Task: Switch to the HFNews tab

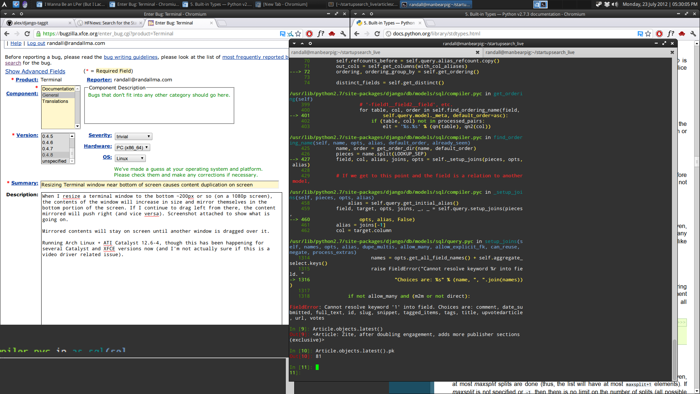Action: [x=110, y=23]
